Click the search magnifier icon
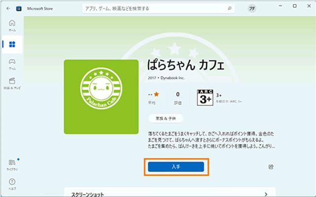This screenshot has height=197, width=316. (229, 8)
